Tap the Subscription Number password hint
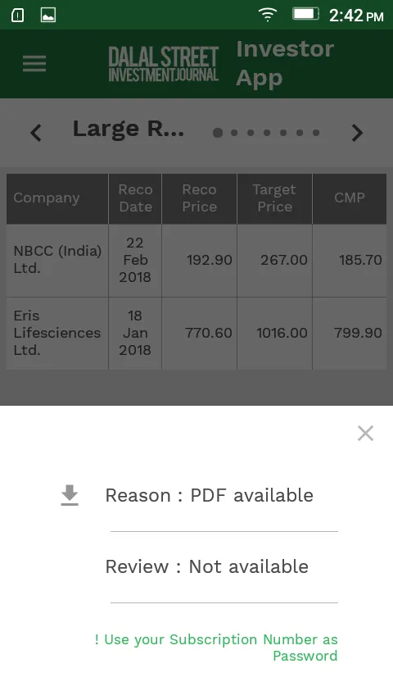This screenshot has height=700, width=393. pos(216,648)
